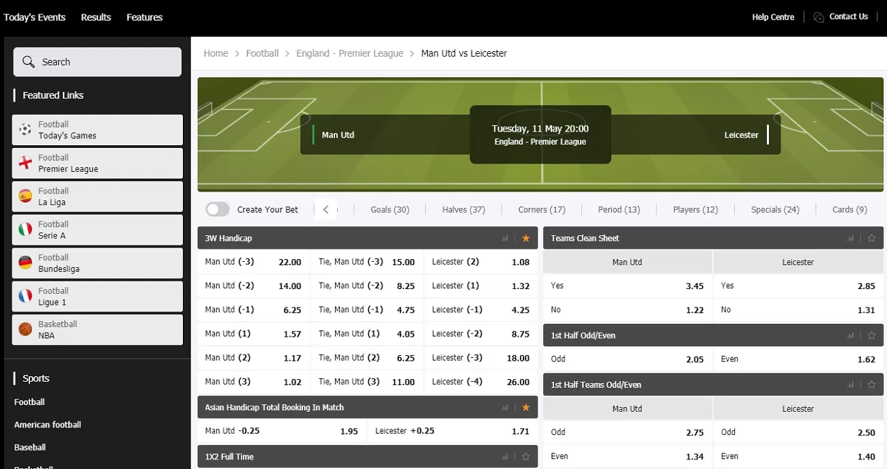This screenshot has height=469, width=887.
Task: Bet Man Utd (1) at 1.57
Action: (253, 333)
